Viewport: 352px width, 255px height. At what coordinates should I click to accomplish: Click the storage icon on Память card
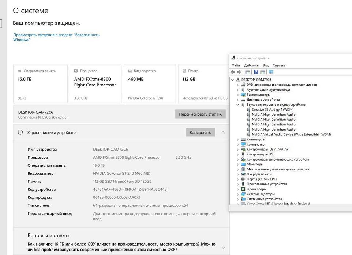click(184, 71)
